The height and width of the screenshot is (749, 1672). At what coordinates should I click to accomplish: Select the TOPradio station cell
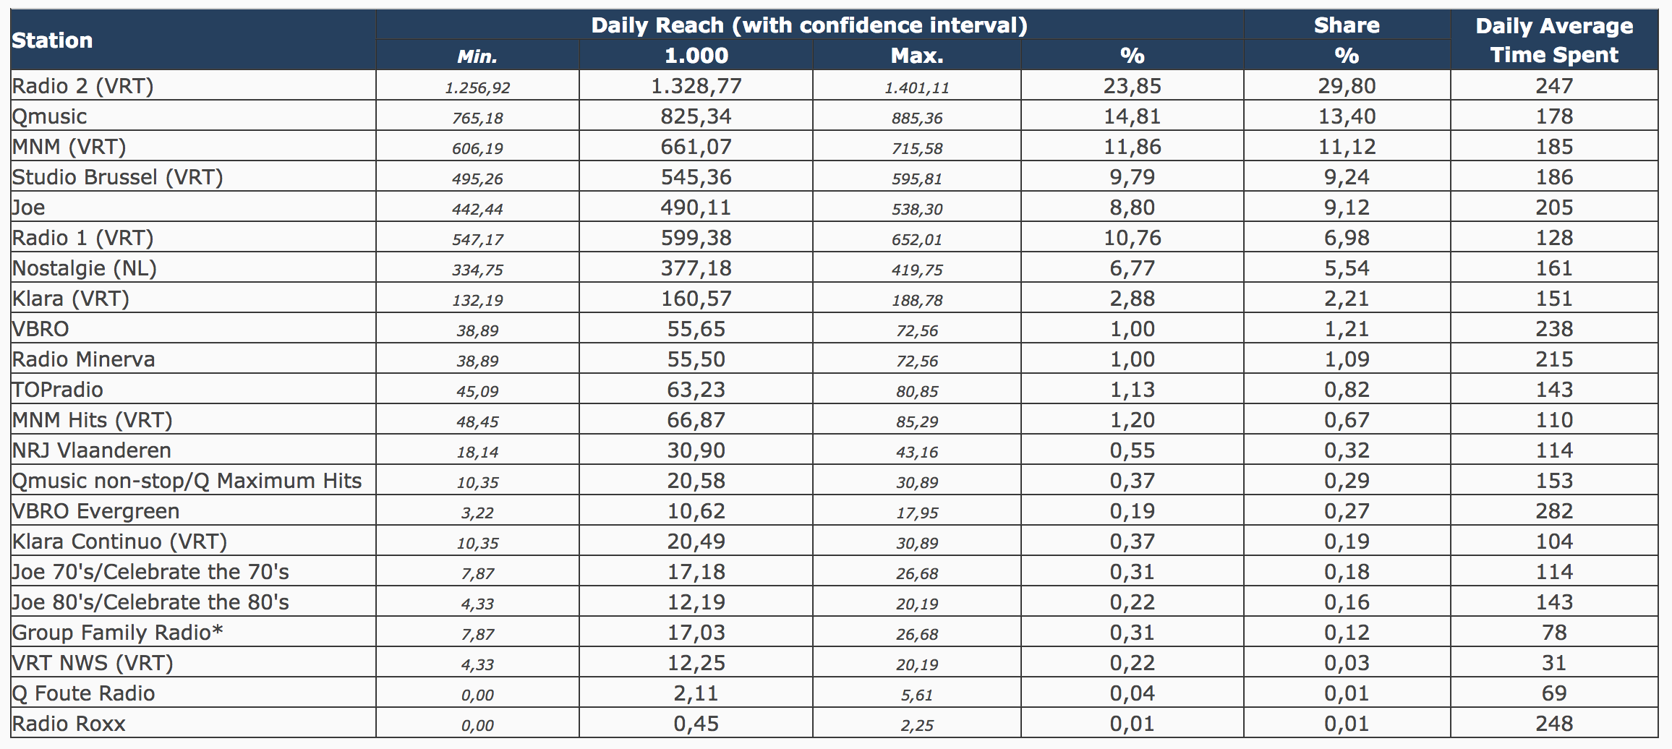pyautogui.click(x=58, y=390)
